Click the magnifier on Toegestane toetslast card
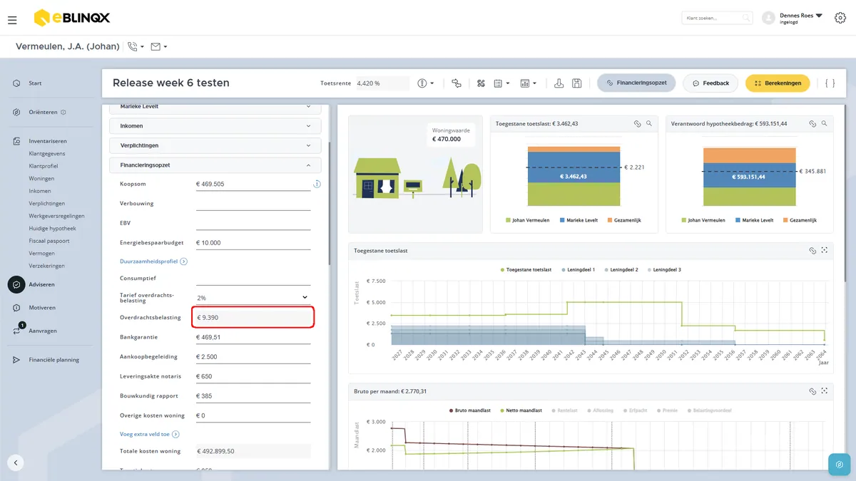856x481 pixels. (x=648, y=123)
